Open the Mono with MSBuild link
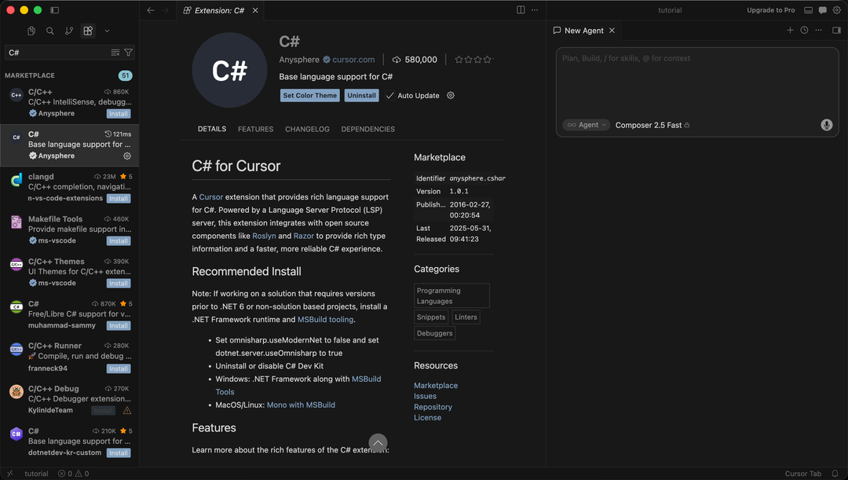The width and height of the screenshot is (848, 480). 301,405
